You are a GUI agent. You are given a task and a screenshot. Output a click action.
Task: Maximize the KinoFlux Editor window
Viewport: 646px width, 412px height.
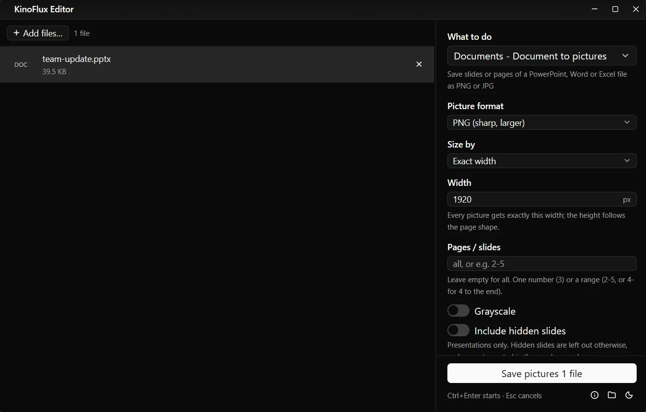[615, 9]
